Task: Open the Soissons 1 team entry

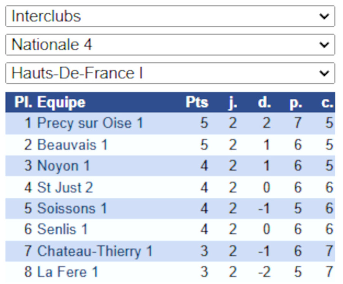Action: click(72, 208)
